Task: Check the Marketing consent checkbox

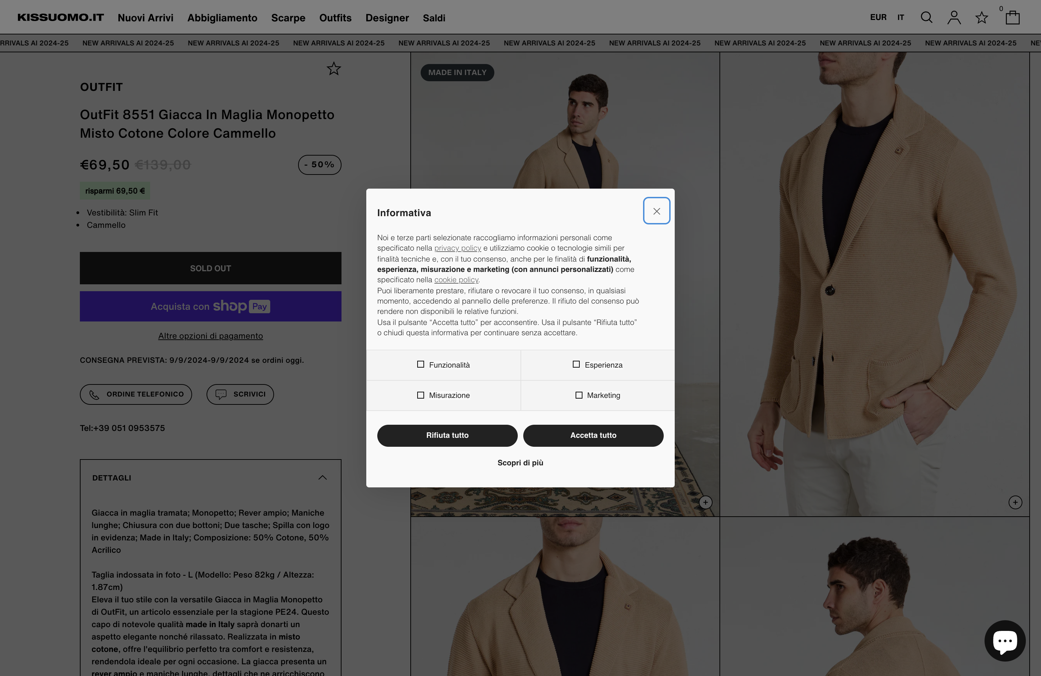Action: (579, 395)
